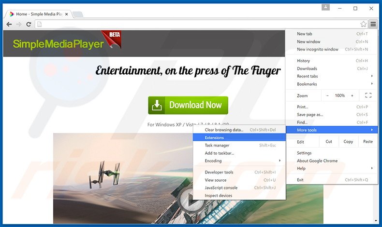Viewport: 382px width, 227px height.
Task: Expand the Encoding submenu
Action: (x=239, y=160)
